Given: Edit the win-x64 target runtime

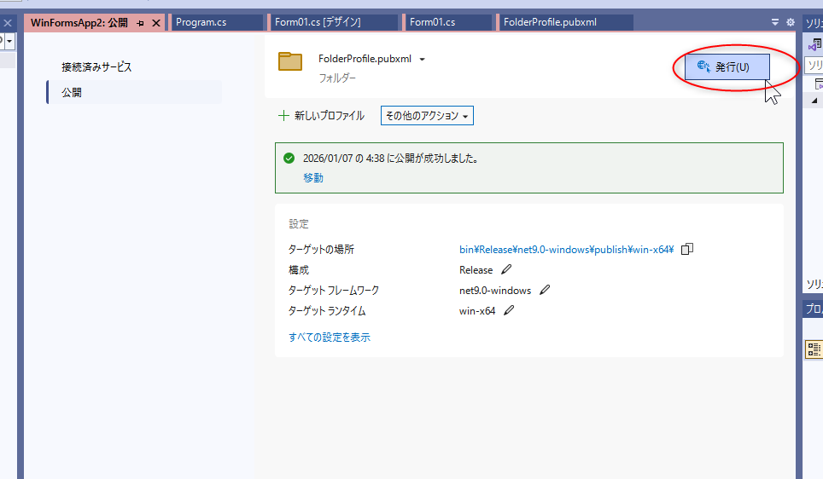Looking at the screenshot, I should 509,310.
